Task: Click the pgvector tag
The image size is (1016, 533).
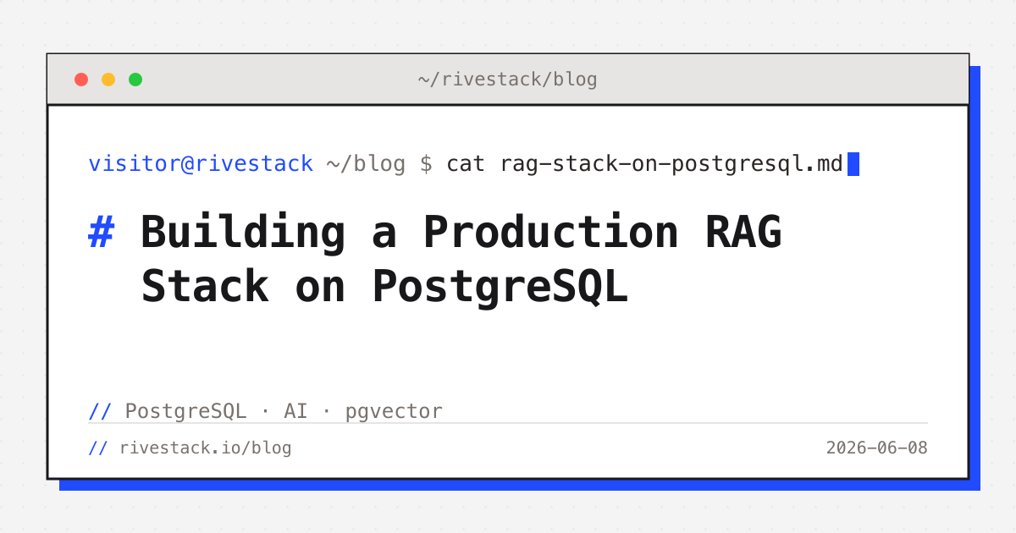Action: [394, 412]
